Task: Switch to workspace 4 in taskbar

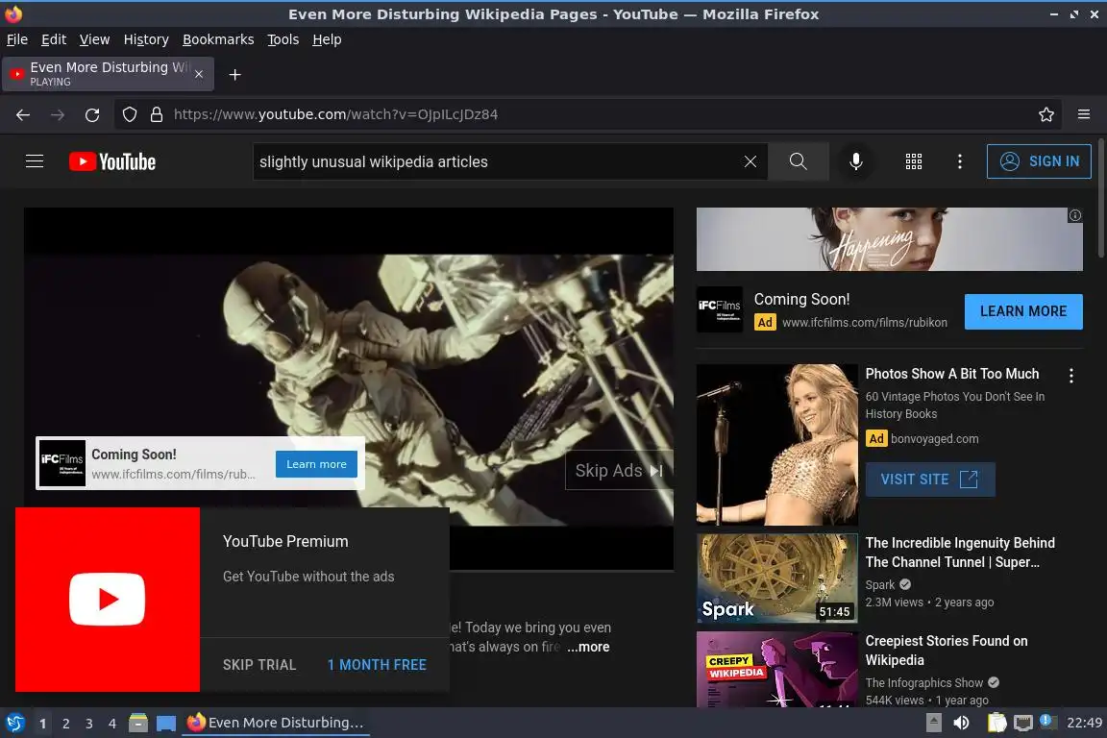Action: tap(112, 724)
